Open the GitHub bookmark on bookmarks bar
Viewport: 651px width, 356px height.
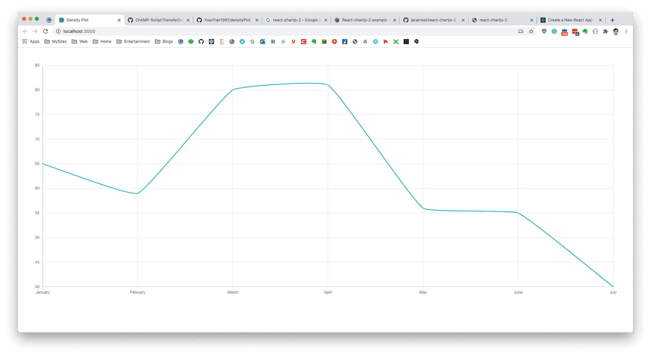click(x=201, y=41)
